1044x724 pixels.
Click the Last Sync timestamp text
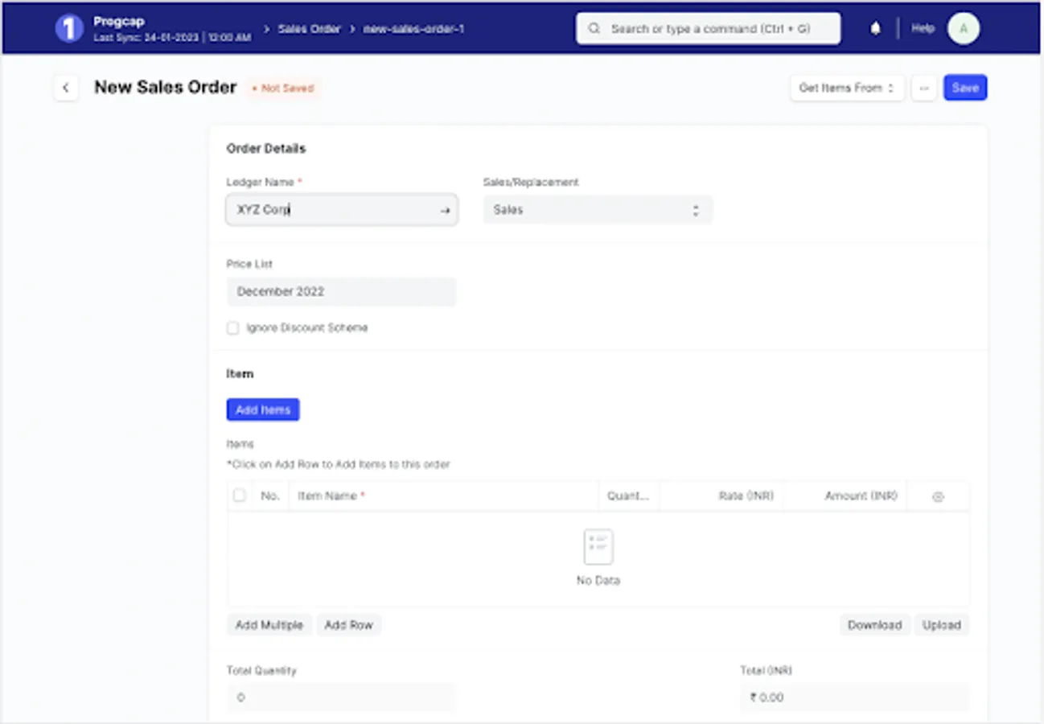click(x=172, y=38)
